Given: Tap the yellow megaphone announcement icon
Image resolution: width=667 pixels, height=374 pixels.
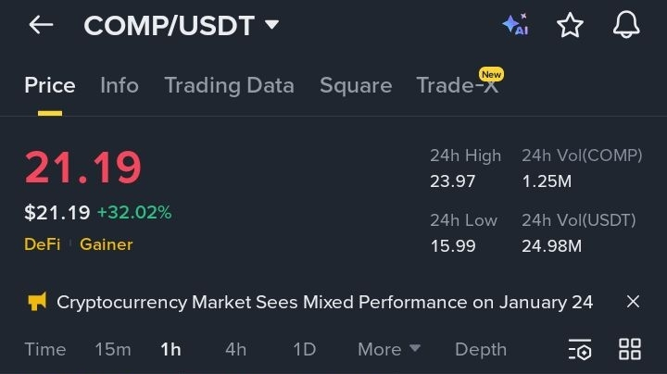Looking at the screenshot, I should pyautogui.click(x=37, y=302).
